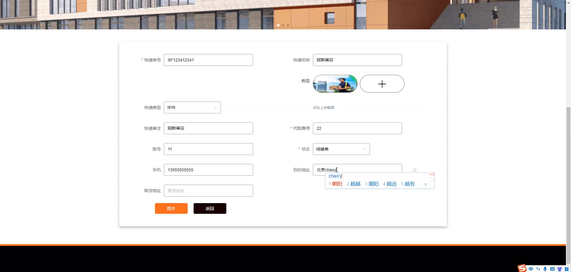Screen dimensions: 571x272
Task: Open the uploaded courier screenshot thumbnail
Action: pyautogui.click(x=335, y=84)
